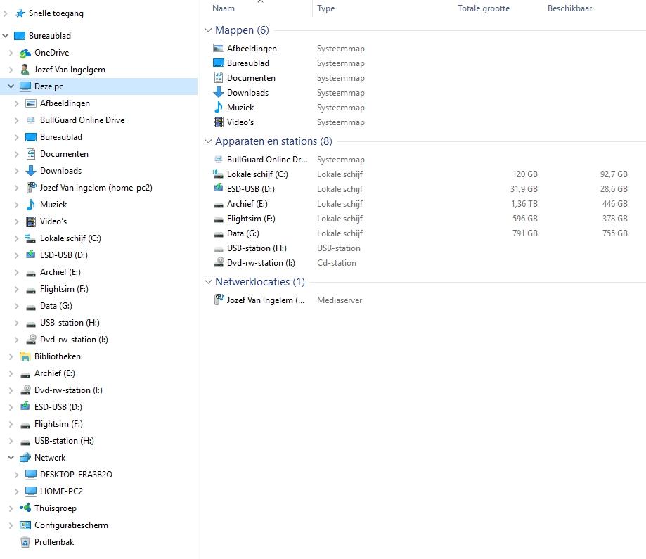Sort by Totale grootte column header
646x559 pixels.
pos(483,8)
